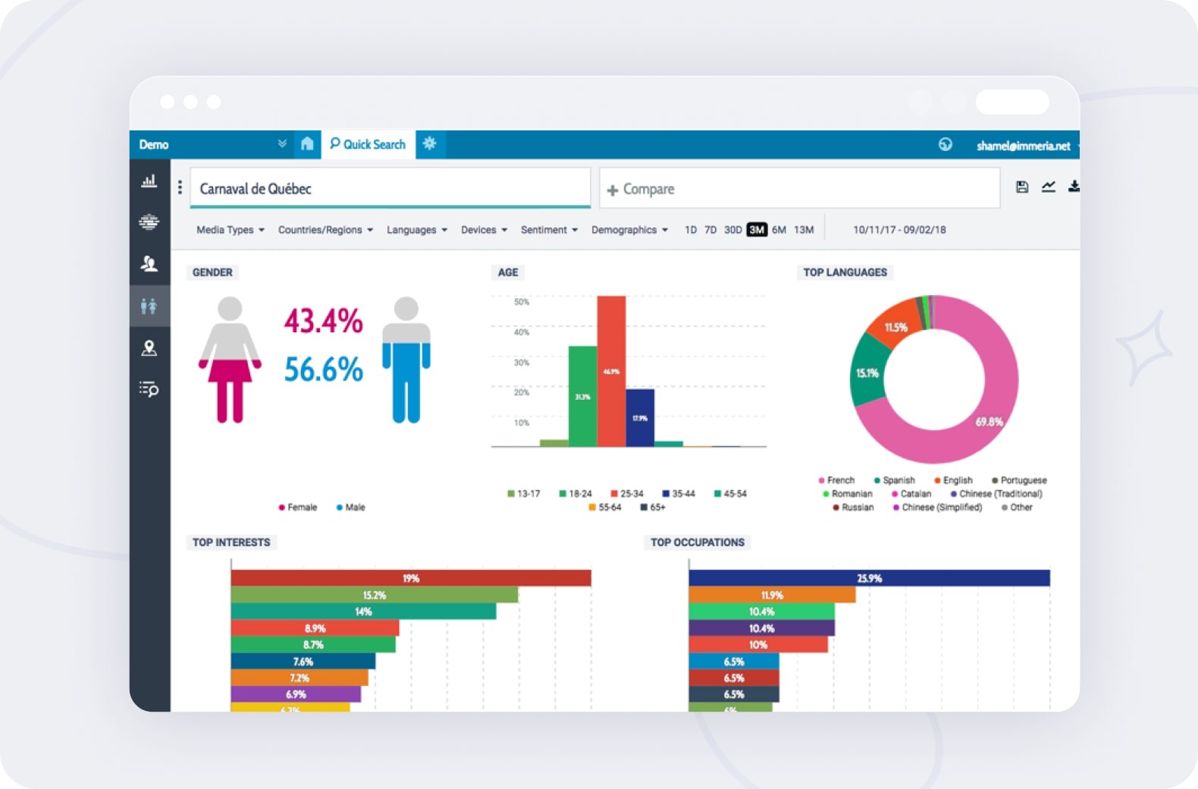This screenshot has height=789, width=1198.
Task: Click the download icon at top right
Action: click(x=1074, y=187)
